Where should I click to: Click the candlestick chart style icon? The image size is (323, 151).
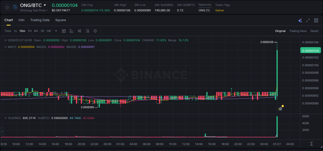tap(80, 31)
